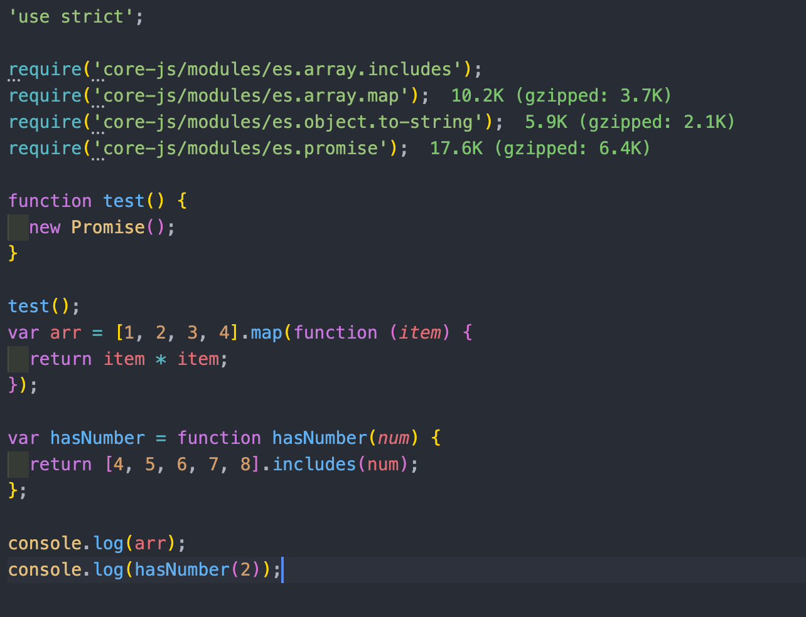This screenshot has height=617, width=806.
Task: Click the map method call
Action: click(267, 332)
